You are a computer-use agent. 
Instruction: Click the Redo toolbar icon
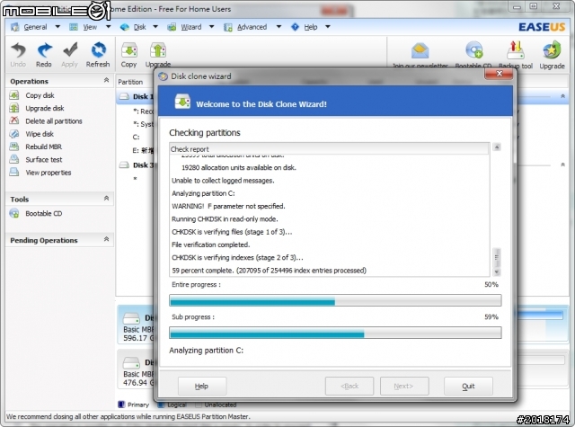pos(44,50)
